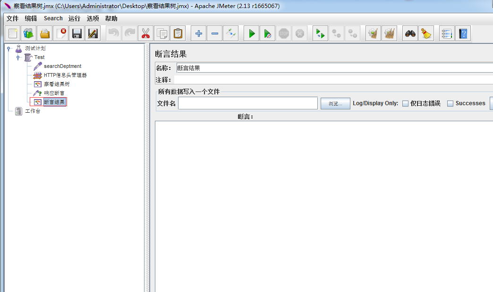Click the Redo arrow icon
The image size is (493, 292).
pos(129,33)
